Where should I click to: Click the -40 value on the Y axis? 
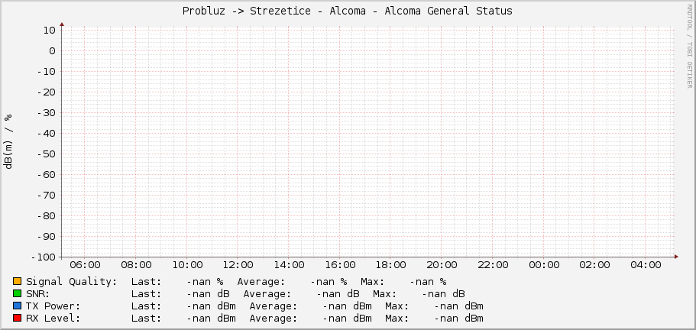(x=46, y=134)
